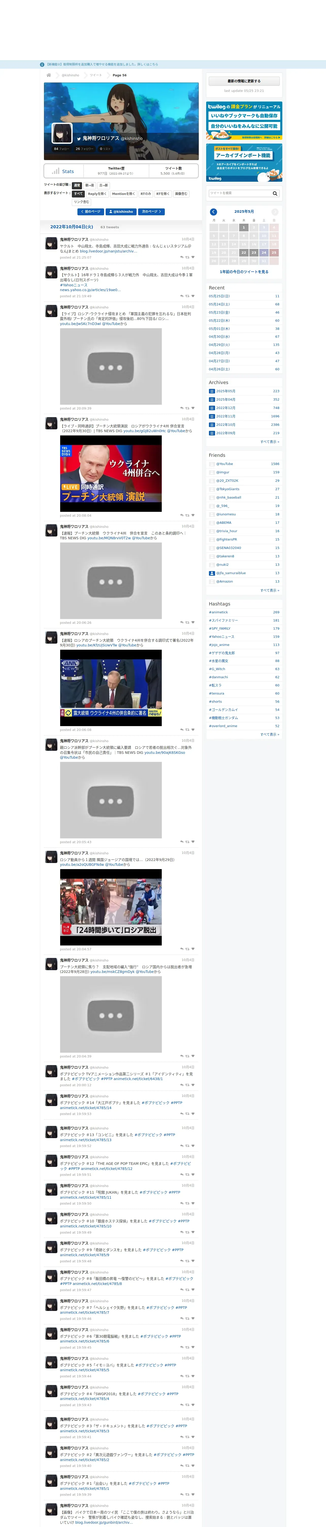Expand Hashtags list with すべて表示
The width and height of the screenshot is (326, 1527).
270,734
